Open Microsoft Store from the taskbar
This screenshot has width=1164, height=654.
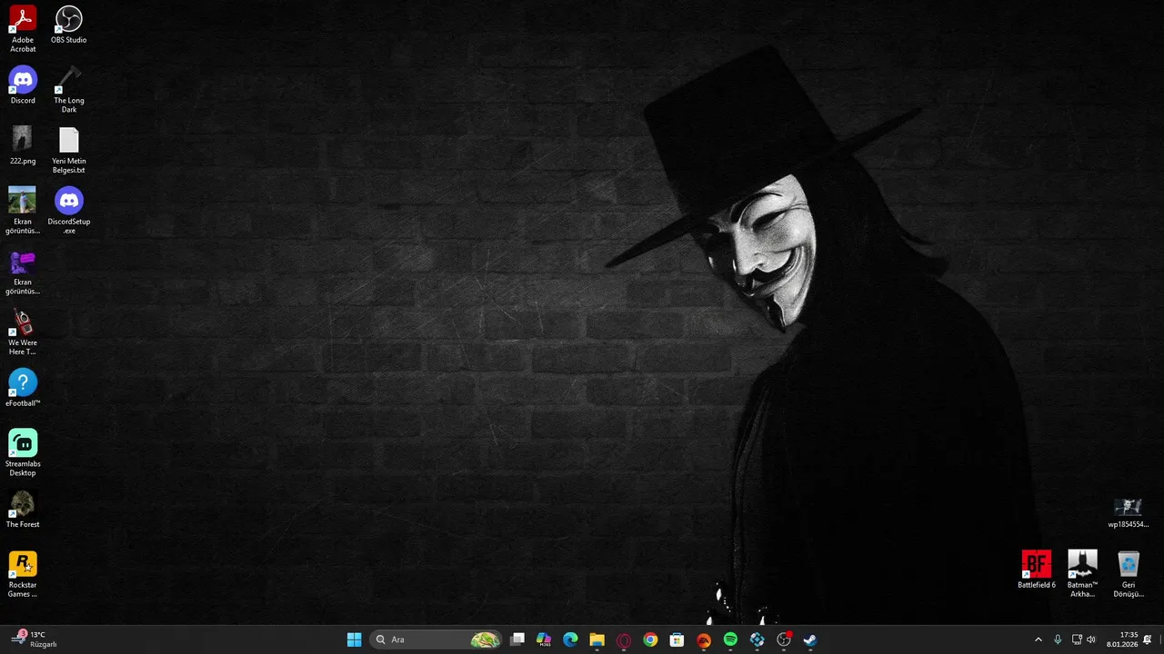pyautogui.click(x=677, y=639)
